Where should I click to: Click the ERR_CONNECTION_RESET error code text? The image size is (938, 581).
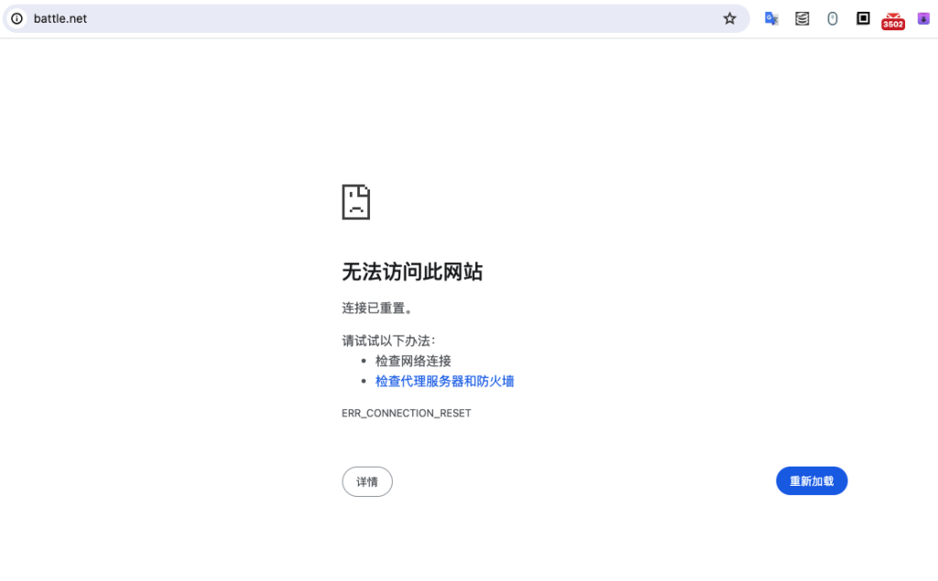pyautogui.click(x=406, y=413)
